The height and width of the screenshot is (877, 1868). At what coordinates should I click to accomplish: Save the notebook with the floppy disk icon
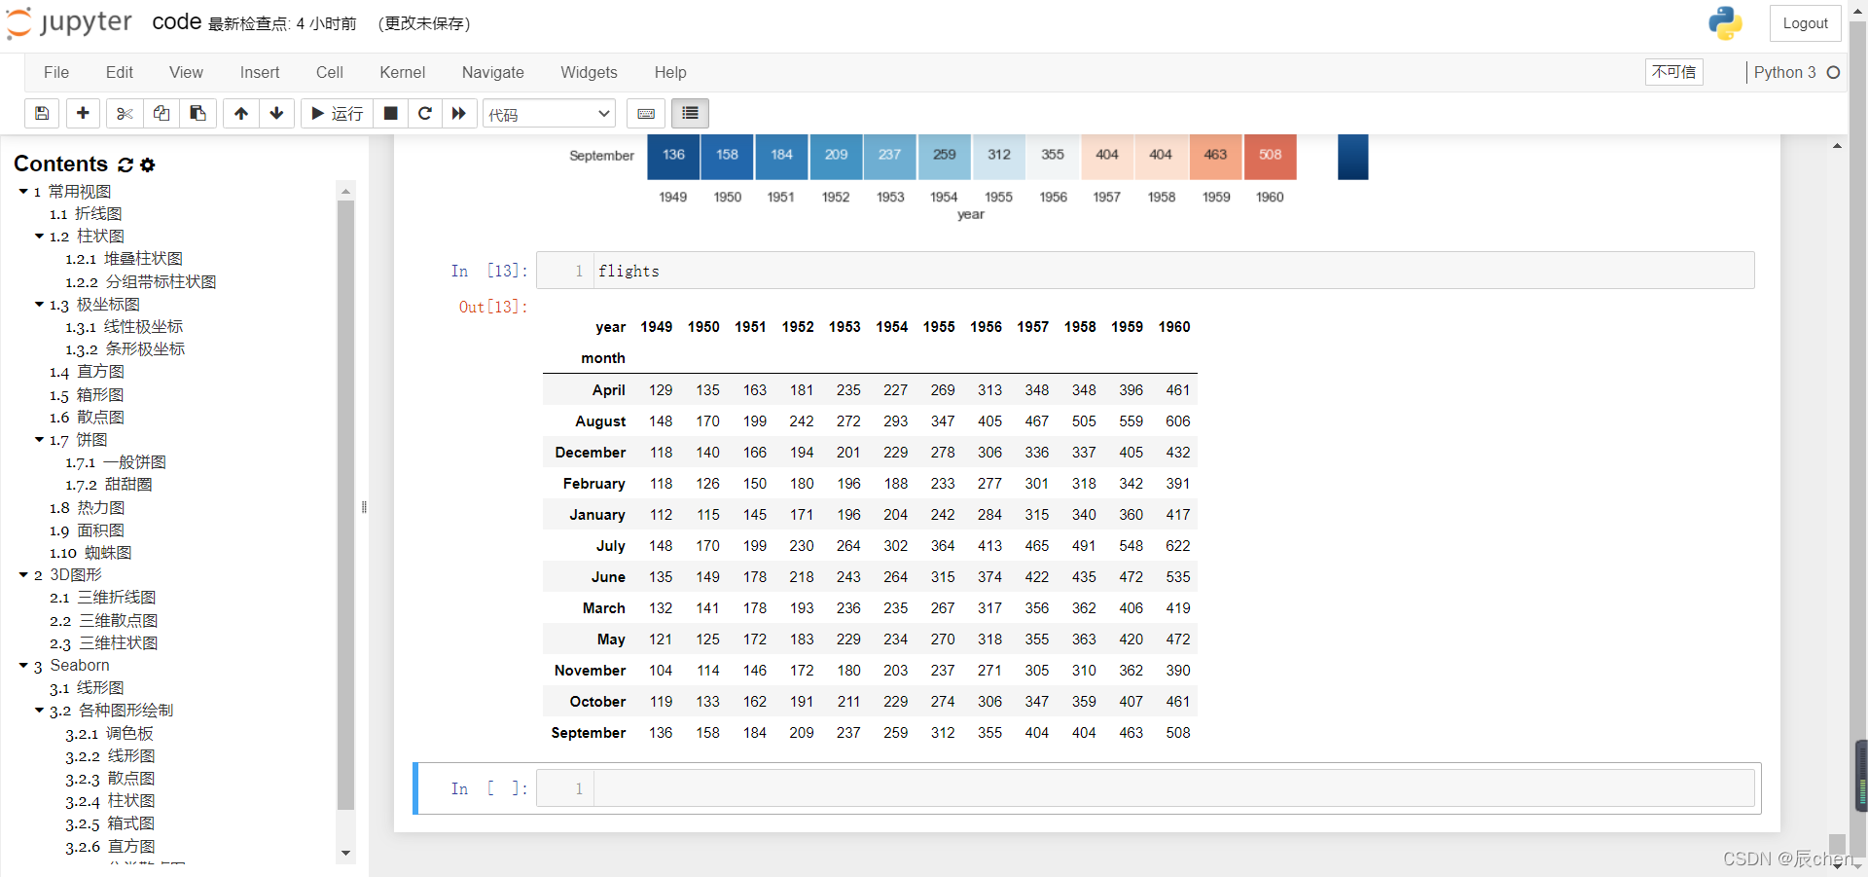pyautogui.click(x=42, y=114)
